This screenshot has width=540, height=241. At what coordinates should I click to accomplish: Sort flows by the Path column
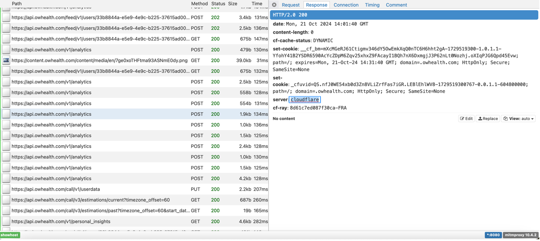[16, 4]
